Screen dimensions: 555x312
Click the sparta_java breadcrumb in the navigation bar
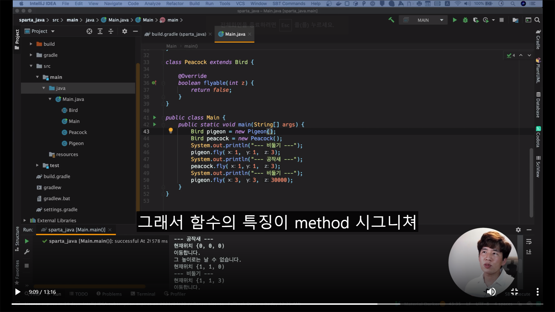pos(32,20)
